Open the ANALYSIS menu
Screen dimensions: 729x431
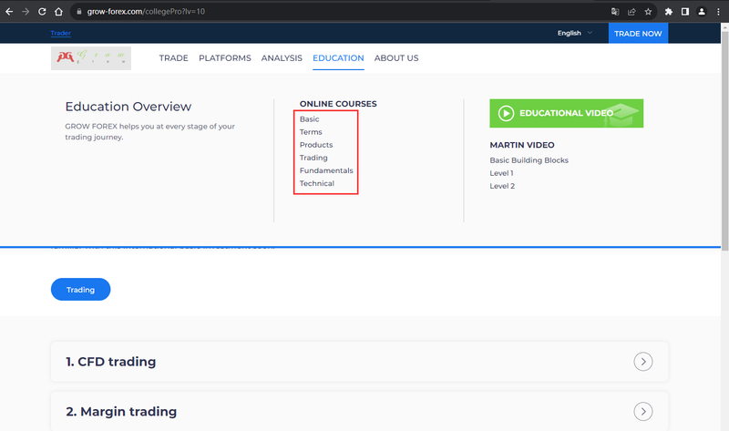coord(282,58)
